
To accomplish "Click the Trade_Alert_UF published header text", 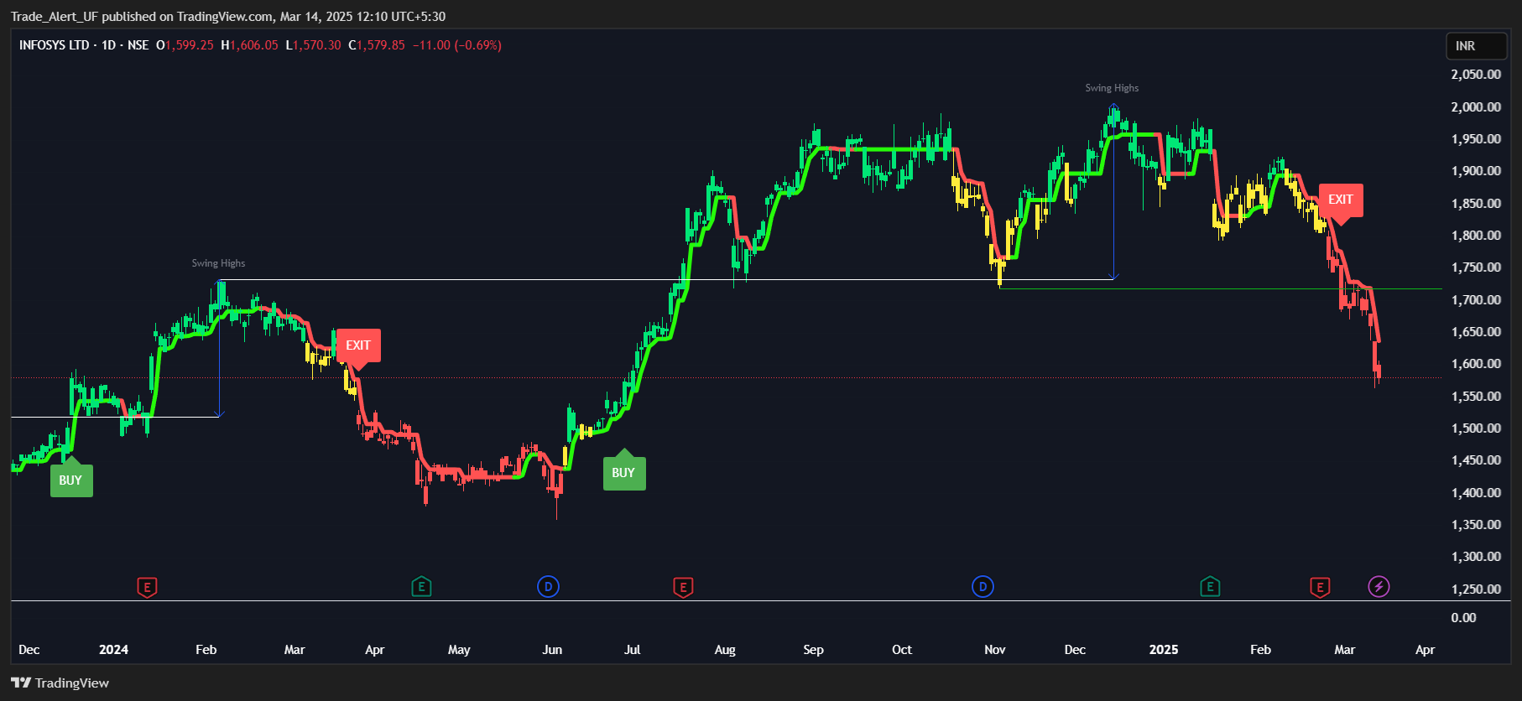I will click(228, 16).
